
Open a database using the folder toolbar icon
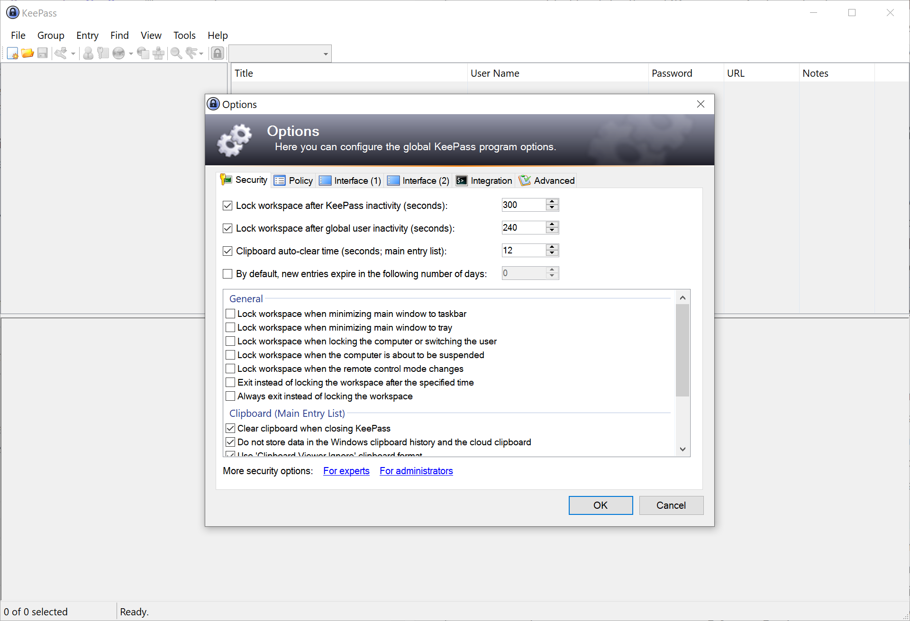(x=27, y=53)
